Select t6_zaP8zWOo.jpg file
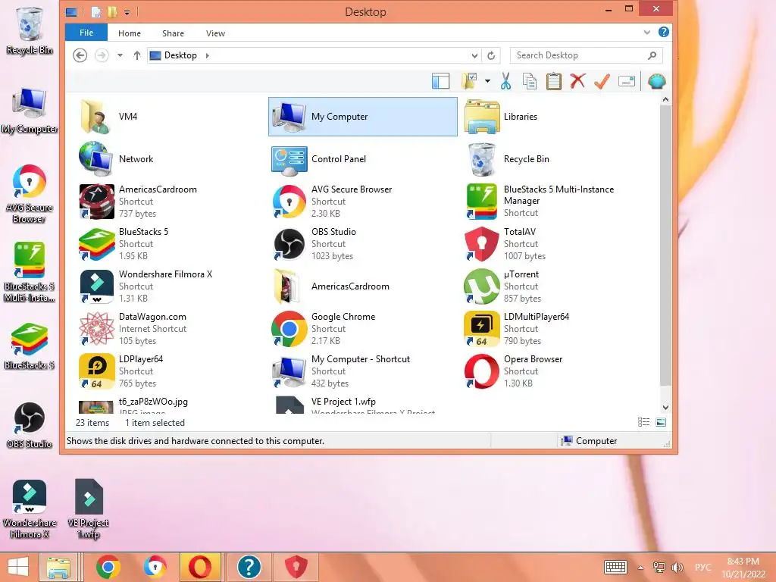Screen dimensions: 776x582 [170, 405]
